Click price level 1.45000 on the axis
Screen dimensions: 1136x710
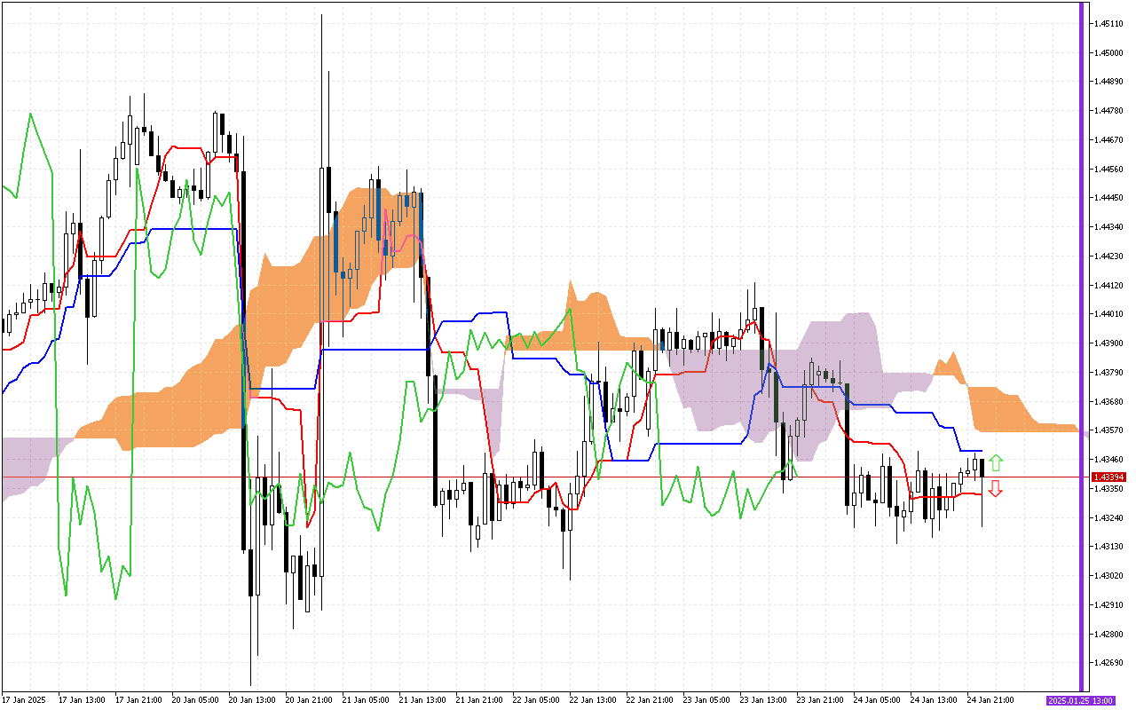1108,53
